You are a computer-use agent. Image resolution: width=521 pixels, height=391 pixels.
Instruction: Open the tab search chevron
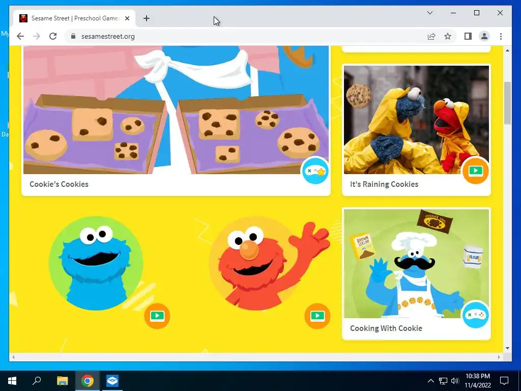(429, 13)
